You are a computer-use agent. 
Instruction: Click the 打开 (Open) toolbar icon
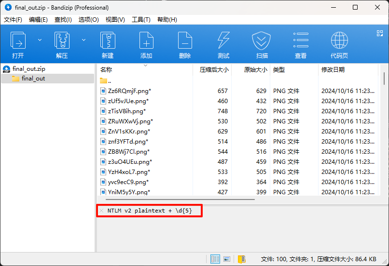18,41
